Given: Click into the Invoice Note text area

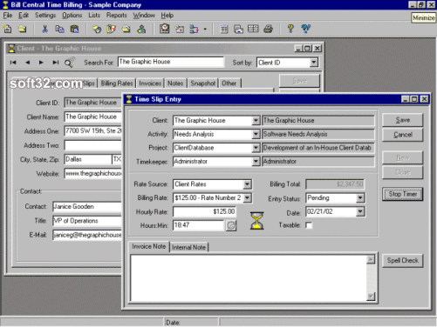Looking at the screenshot, I should (x=249, y=278).
